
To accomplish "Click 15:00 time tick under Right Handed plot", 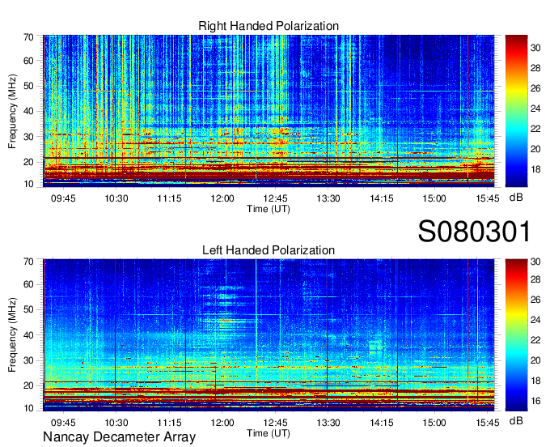I will pyautogui.click(x=434, y=198).
